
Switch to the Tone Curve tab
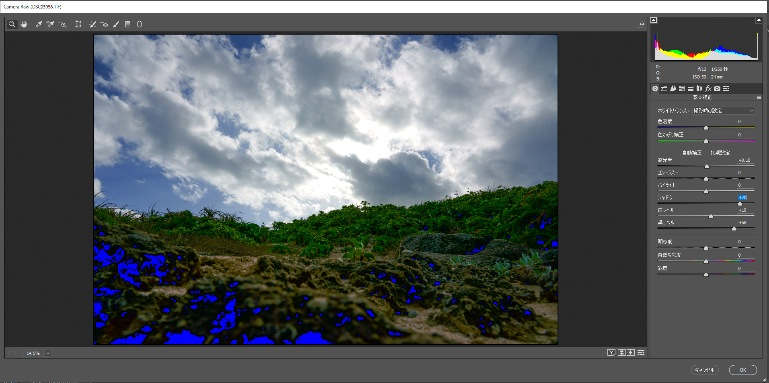tap(664, 89)
